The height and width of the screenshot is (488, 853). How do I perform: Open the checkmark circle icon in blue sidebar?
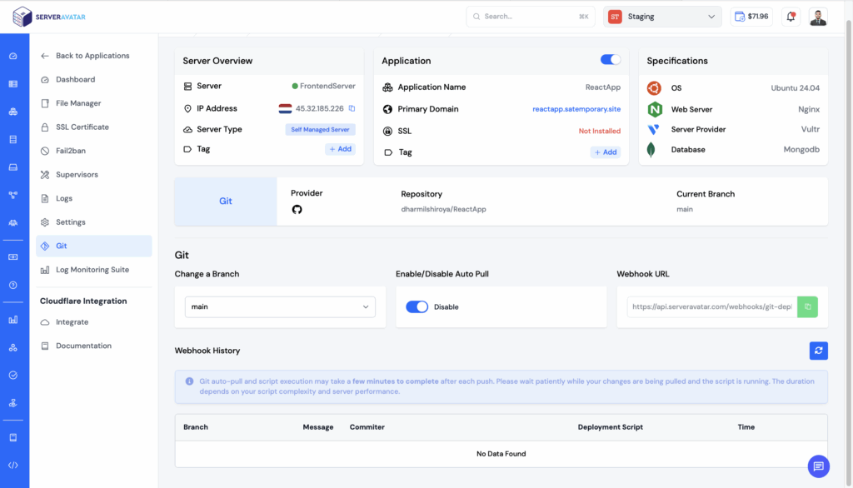[13, 376]
